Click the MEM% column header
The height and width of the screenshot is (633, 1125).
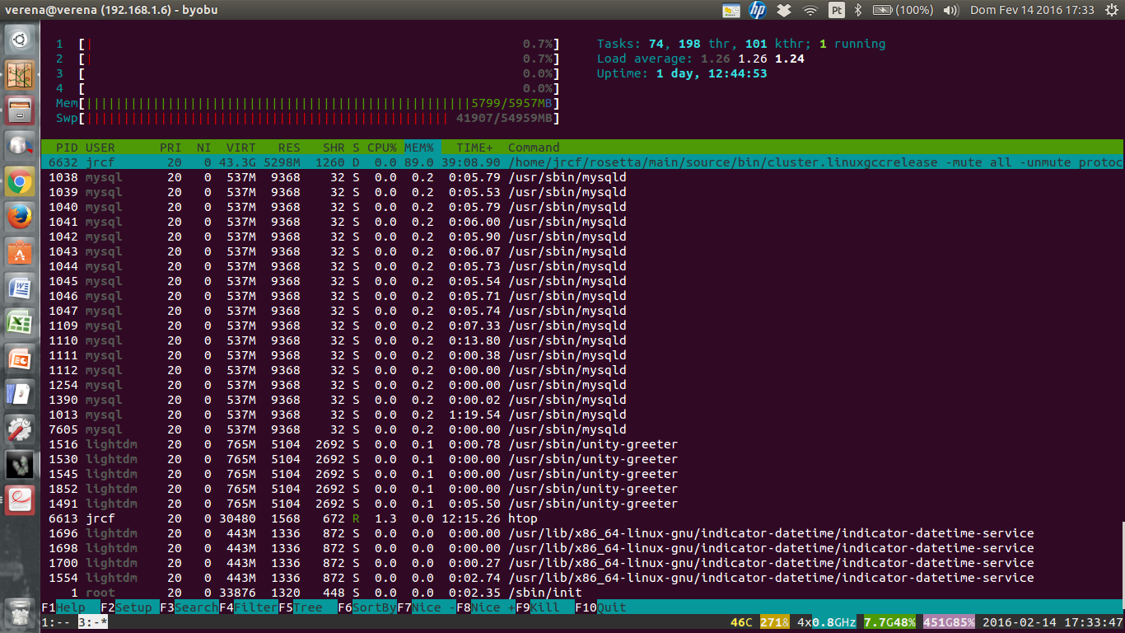click(x=418, y=148)
